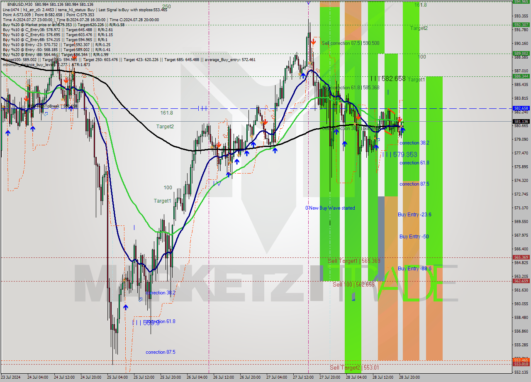Click the Sell correction 61.8 | 585.368 label
Viewport: 531px width, 382px height.
click(351, 88)
